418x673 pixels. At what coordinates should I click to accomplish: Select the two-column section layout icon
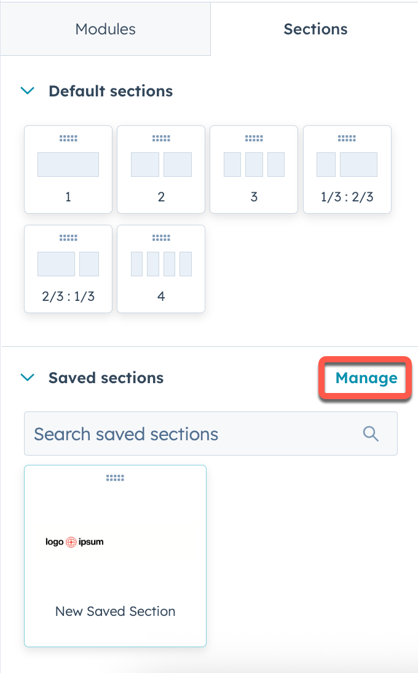coord(161,165)
